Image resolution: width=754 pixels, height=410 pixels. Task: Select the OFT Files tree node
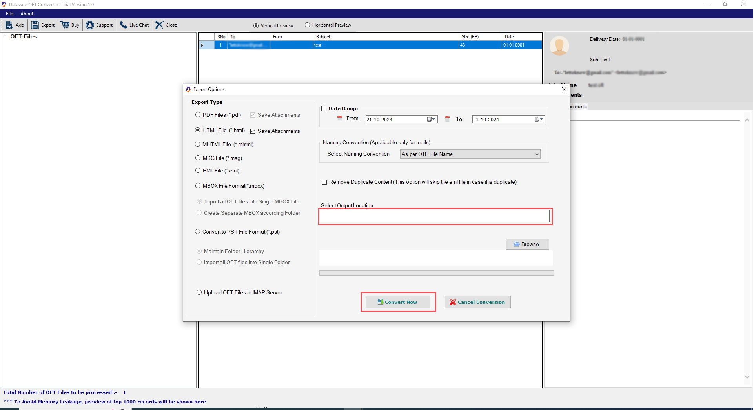(x=24, y=36)
